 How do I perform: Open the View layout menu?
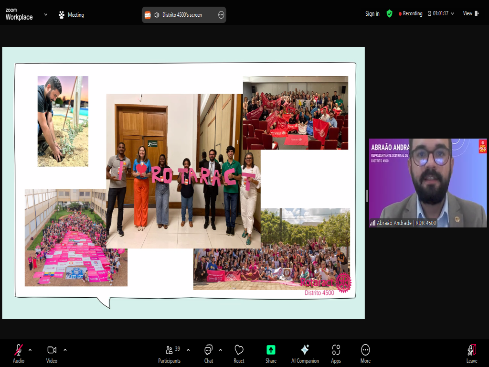[x=470, y=14]
